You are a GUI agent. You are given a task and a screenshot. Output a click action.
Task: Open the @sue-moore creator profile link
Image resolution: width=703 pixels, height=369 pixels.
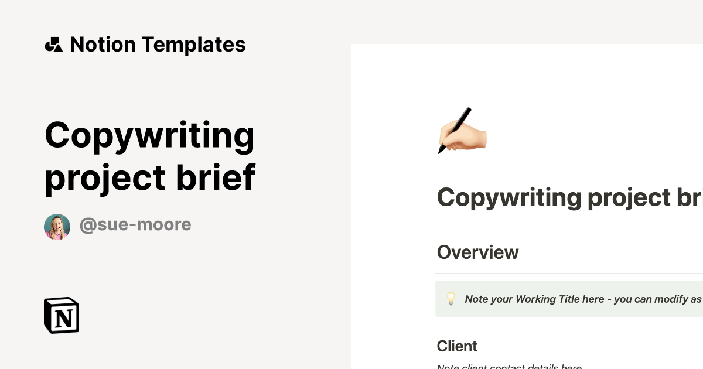tap(135, 224)
